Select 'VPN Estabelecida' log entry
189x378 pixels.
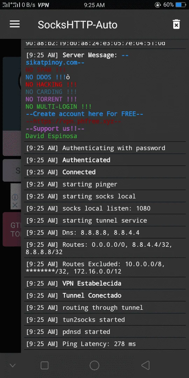105,283
